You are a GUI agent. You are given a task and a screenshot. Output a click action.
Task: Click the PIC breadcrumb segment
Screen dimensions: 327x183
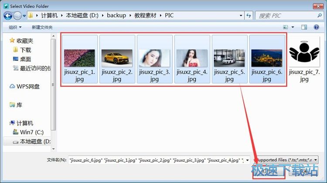169,16
